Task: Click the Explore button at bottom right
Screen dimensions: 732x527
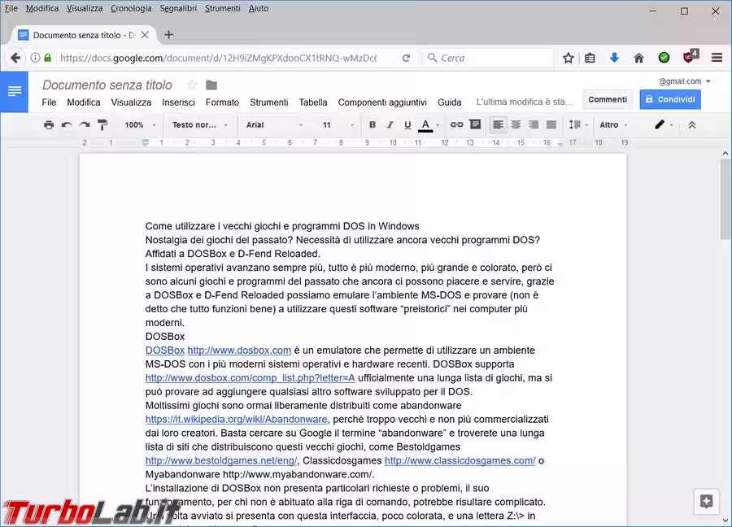Action: point(706,501)
